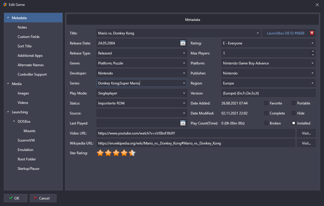Open the Custom Fields page
The image size is (324, 206).
29,37
